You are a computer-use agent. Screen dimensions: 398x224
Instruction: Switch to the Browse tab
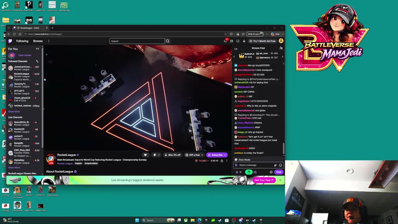click(38, 41)
